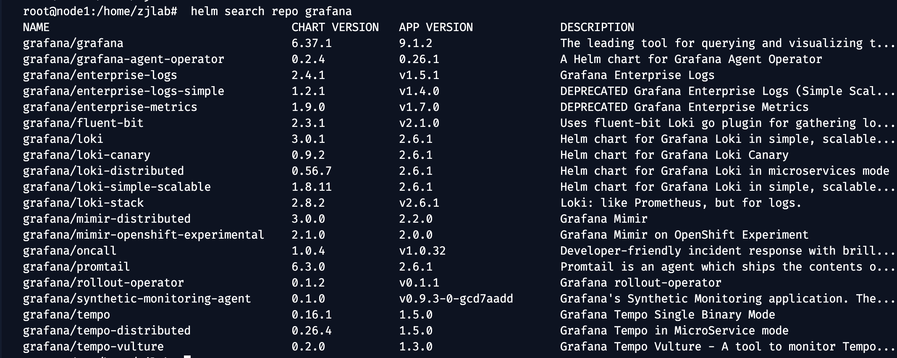Viewport: 897px width, 358px height.
Task: Click chart version 1.8.11
Action: pos(311,187)
